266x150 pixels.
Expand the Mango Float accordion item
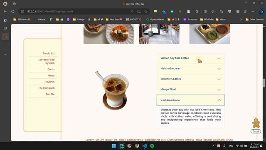pos(191,90)
